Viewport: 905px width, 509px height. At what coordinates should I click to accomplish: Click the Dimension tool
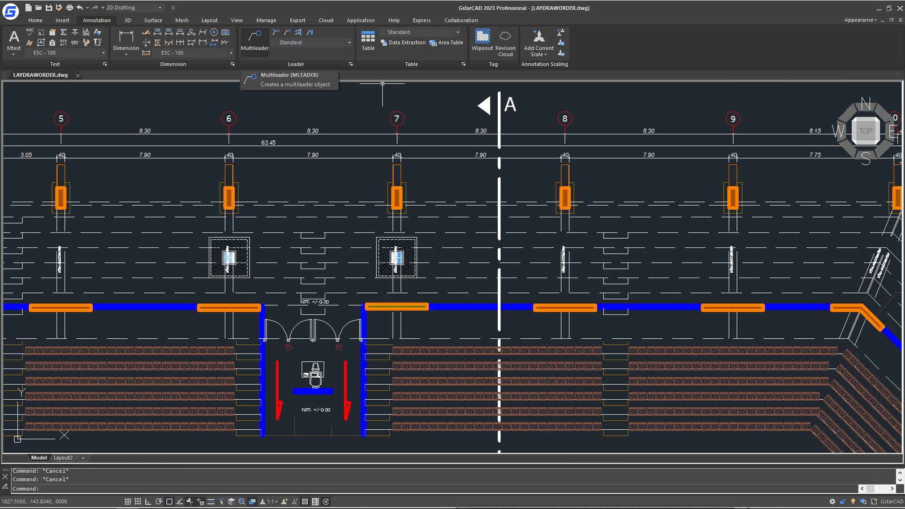pyautogui.click(x=126, y=40)
